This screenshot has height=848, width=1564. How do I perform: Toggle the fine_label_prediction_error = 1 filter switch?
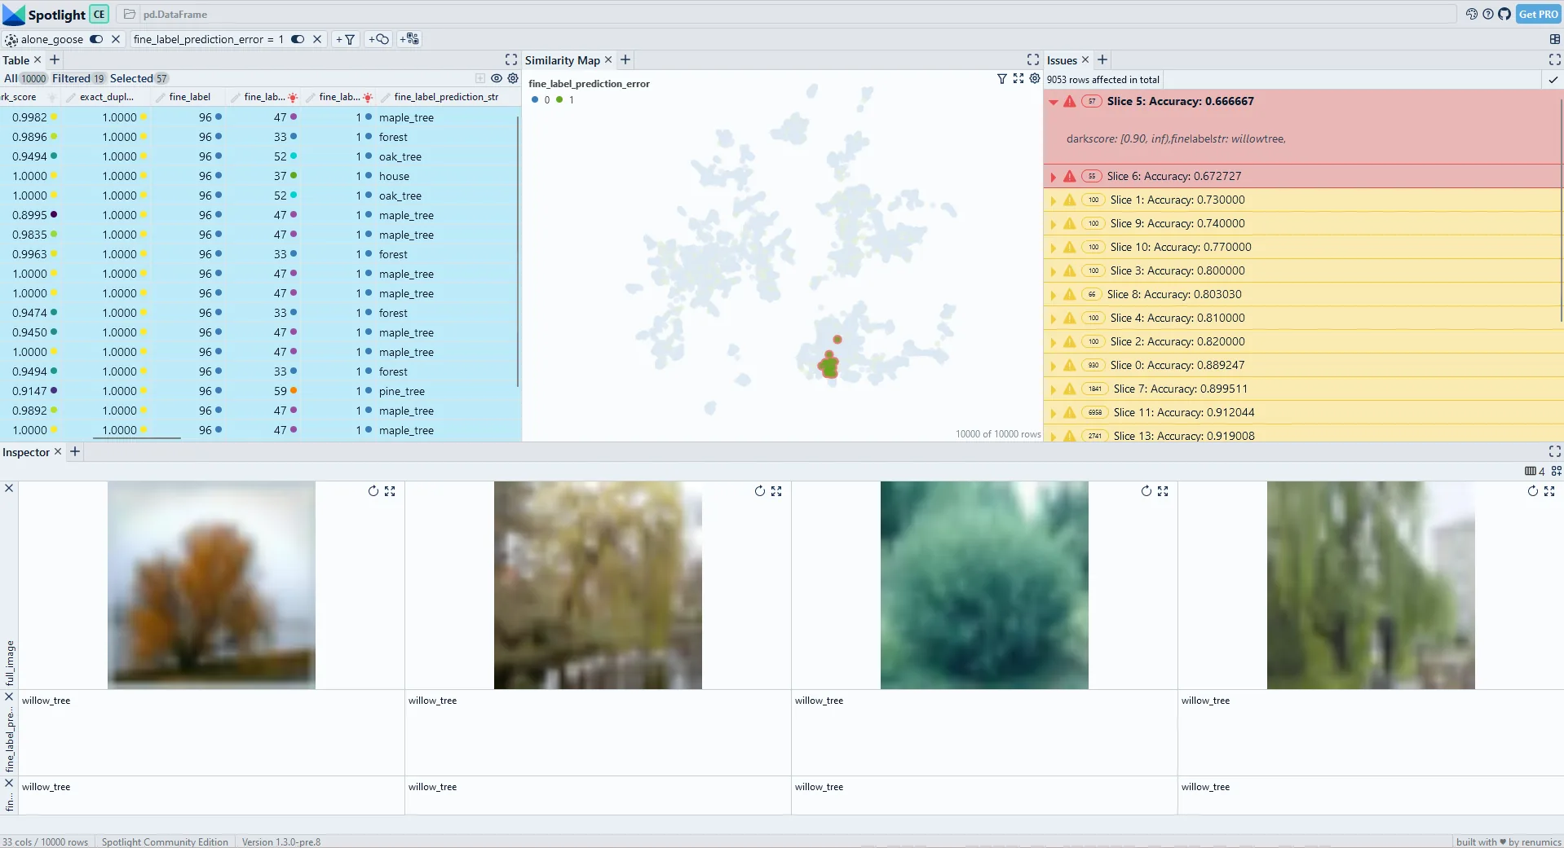click(x=298, y=39)
